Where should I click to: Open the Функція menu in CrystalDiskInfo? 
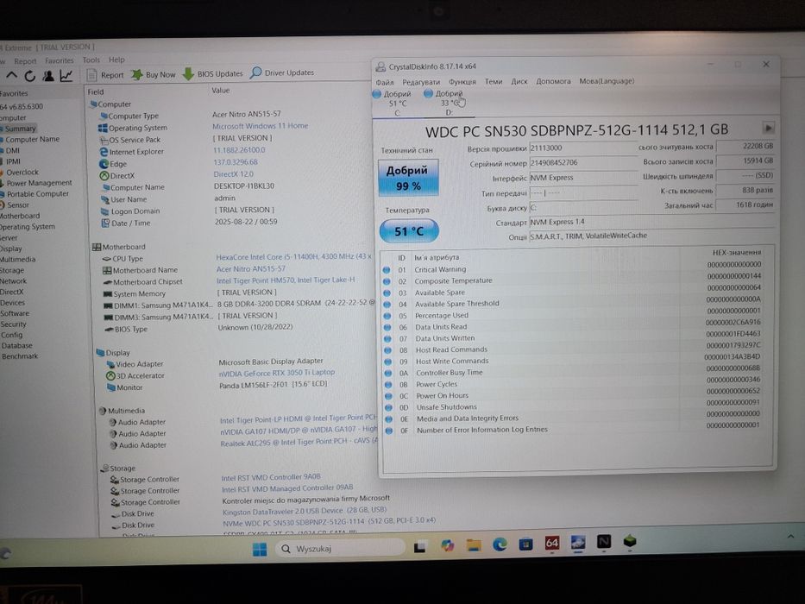pos(462,82)
